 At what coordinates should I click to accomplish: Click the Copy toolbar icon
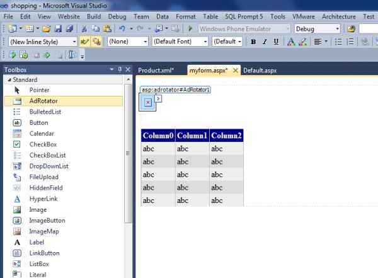[96, 29]
